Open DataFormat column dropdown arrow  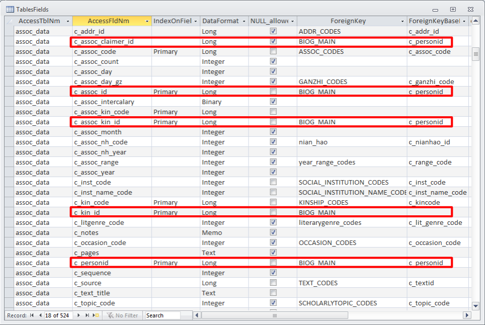[x=245, y=21]
